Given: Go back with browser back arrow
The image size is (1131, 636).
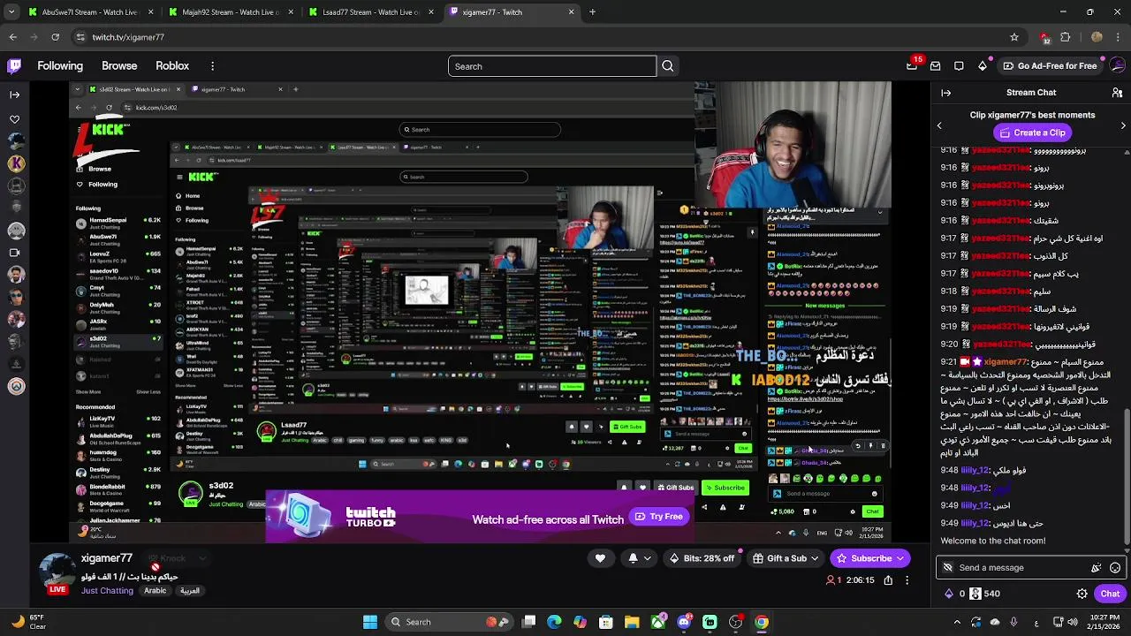Looking at the screenshot, I should point(12,37).
